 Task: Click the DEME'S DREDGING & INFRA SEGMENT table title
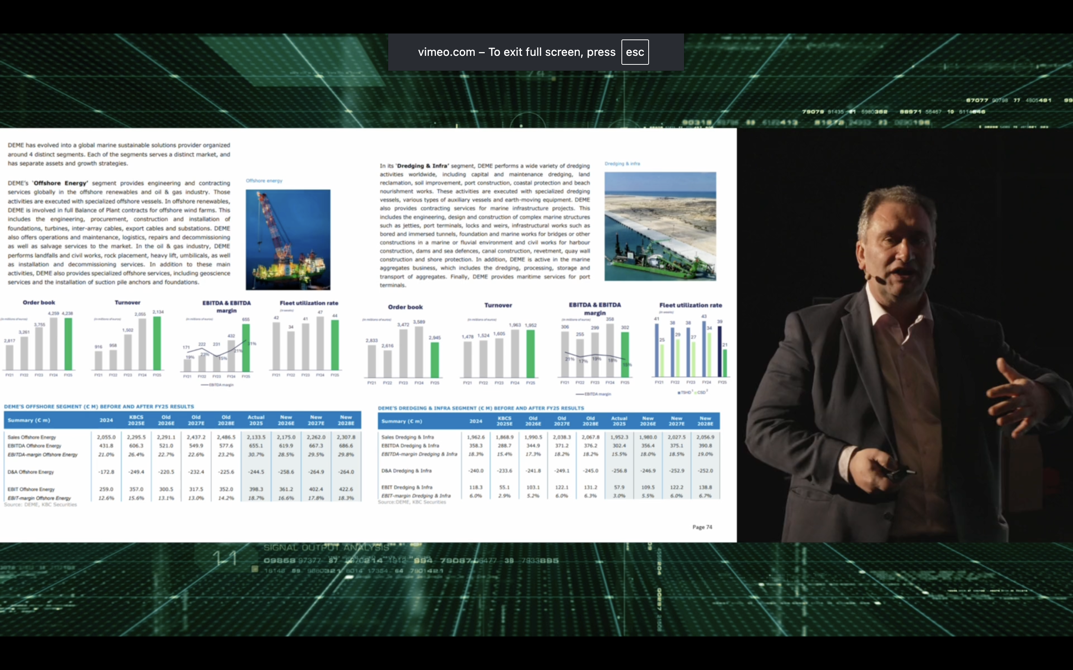(x=481, y=408)
